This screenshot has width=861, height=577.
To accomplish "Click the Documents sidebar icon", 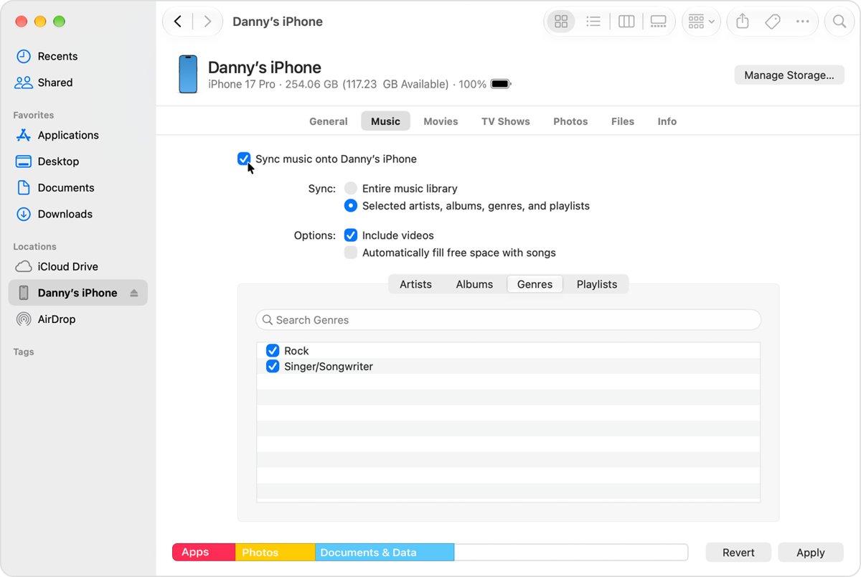I will point(24,187).
